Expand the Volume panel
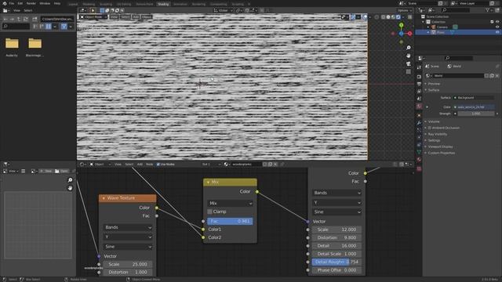502x282 pixels. [434, 121]
